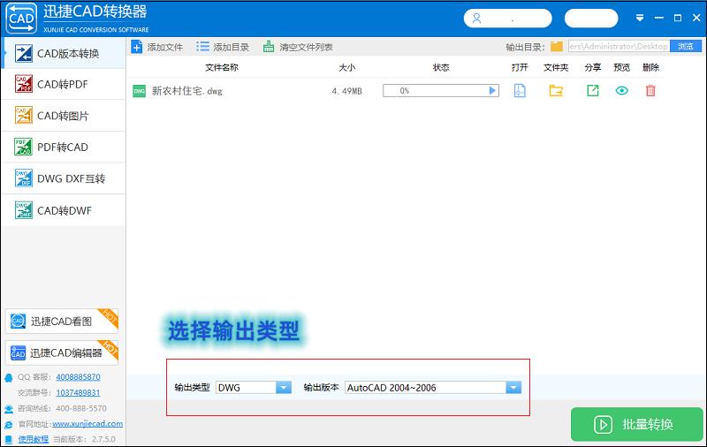Image resolution: width=707 pixels, height=447 pixels.
Task: Open the CAD转PDF conversion mode
Action: [63, 84]
